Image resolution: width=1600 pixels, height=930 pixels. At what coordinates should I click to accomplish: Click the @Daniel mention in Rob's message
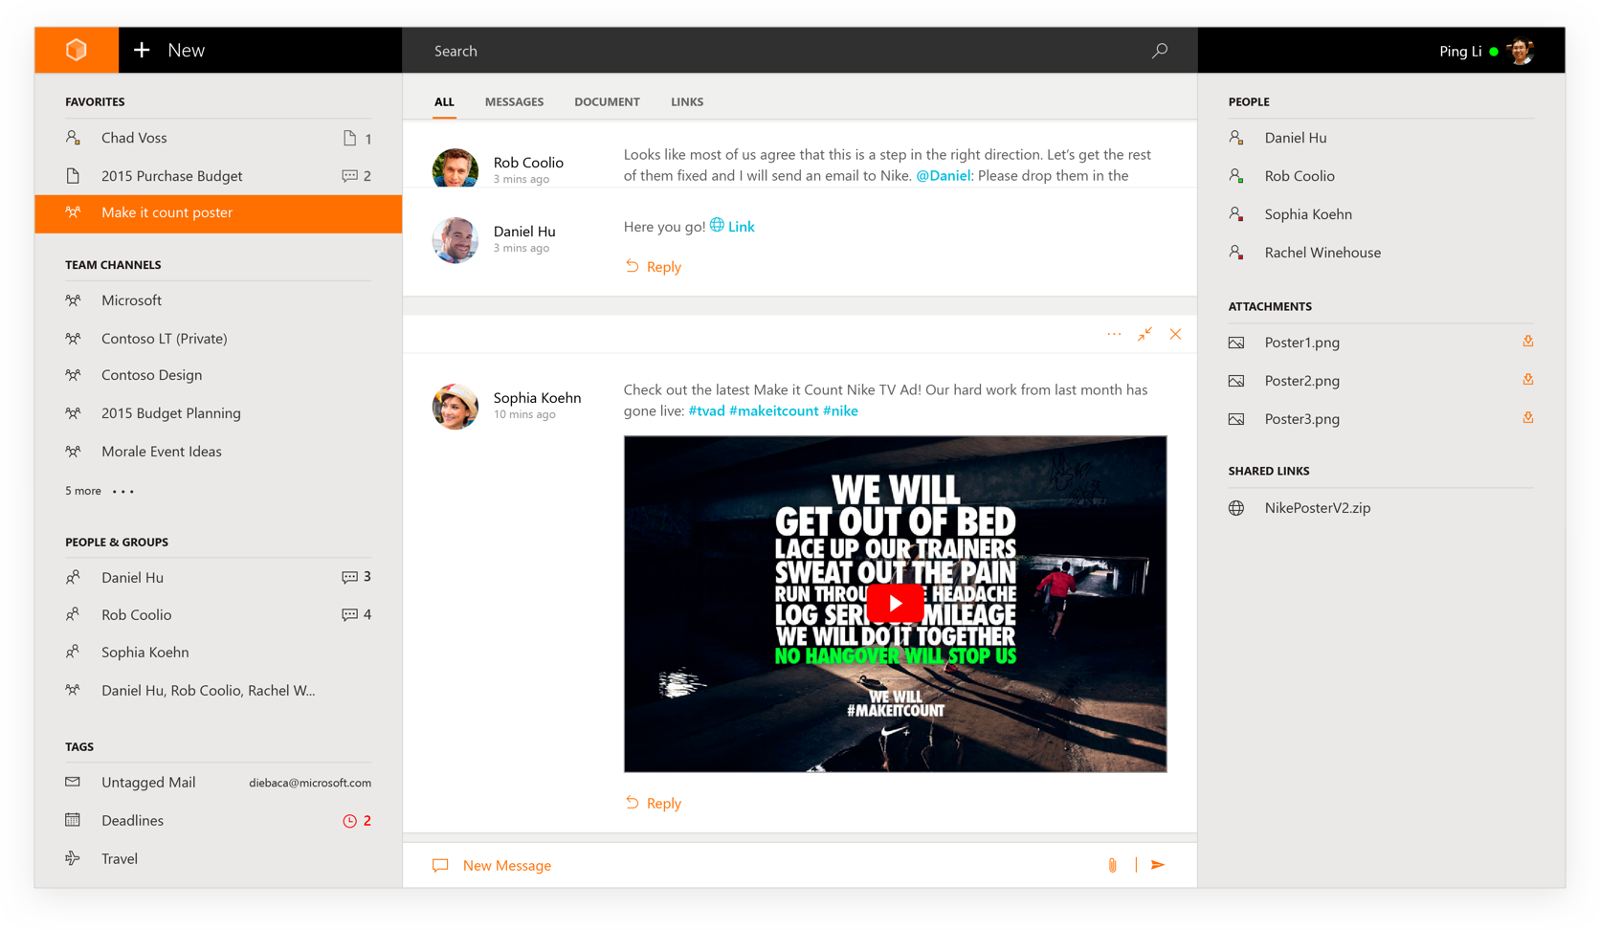[x=944, y=176]
